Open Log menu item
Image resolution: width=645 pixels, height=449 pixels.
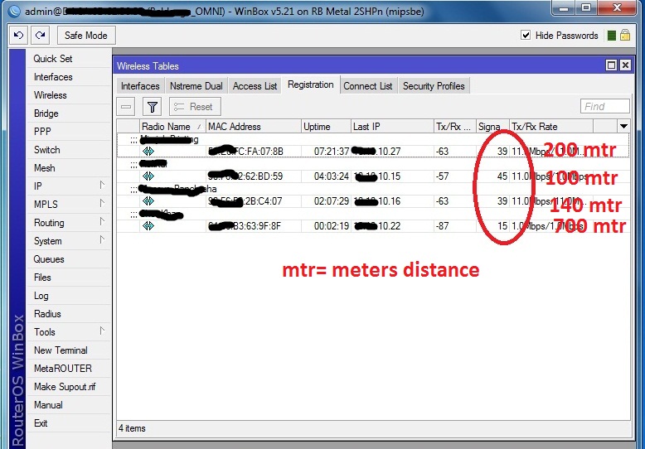pos(41,296)
